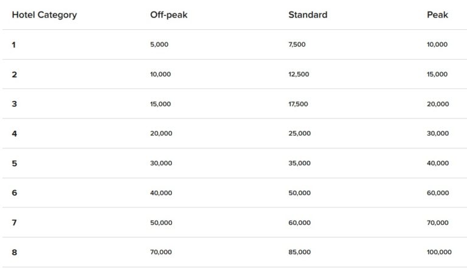Click the 35,000 standard points cell

click(x=299, y=164)
